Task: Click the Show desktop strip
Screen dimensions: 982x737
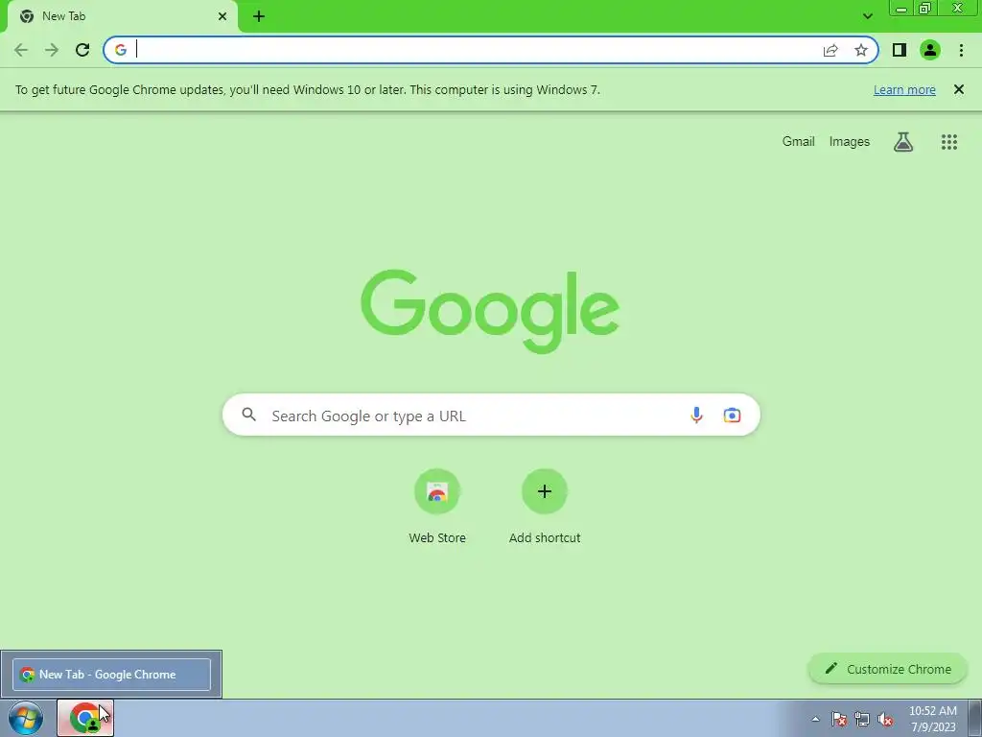Action: (x=975, y=718)
